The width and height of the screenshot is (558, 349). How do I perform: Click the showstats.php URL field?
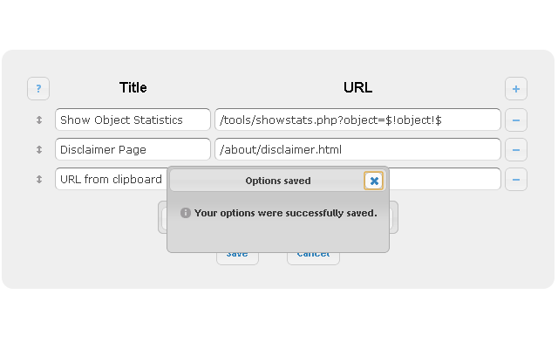pyautogui.click(x=357, y=120)
